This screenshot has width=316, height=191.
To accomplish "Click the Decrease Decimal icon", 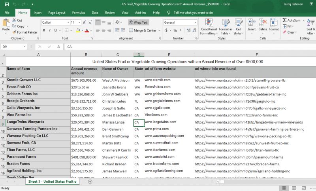I will pyautogui.click(x=194, y=30).
